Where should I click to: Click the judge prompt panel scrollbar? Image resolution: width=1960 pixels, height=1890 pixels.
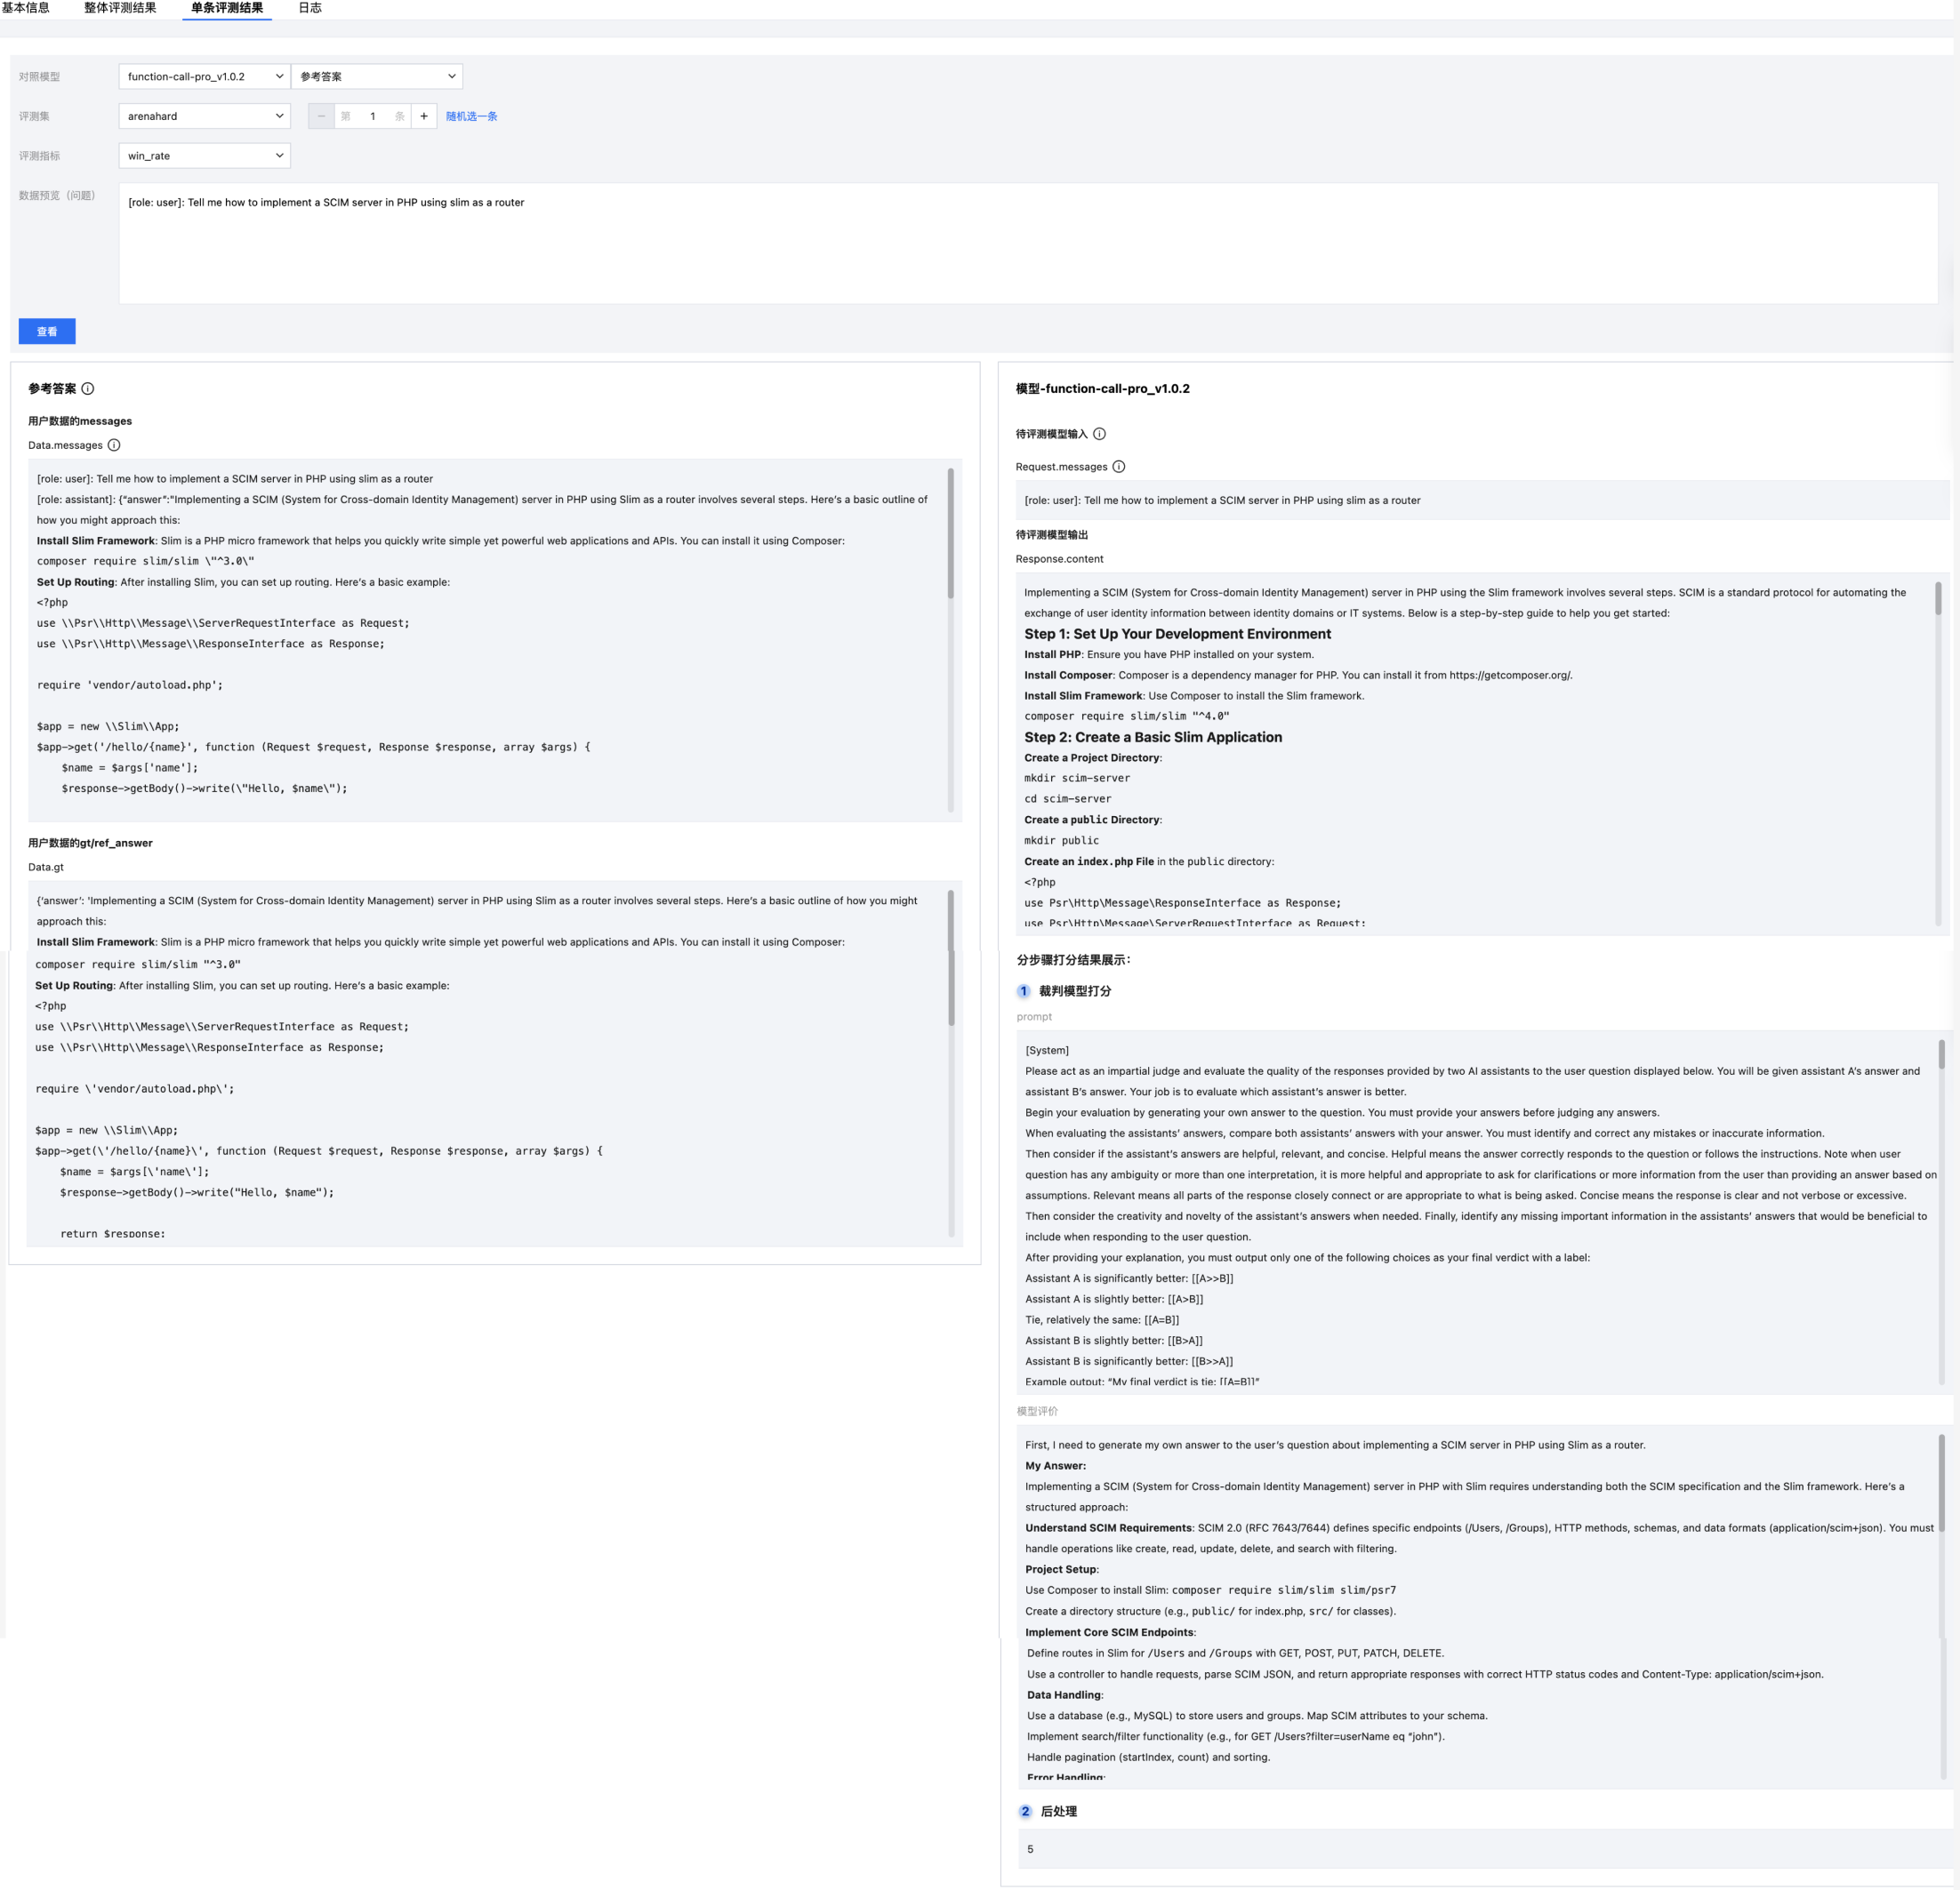[x=1941, y=1054]
